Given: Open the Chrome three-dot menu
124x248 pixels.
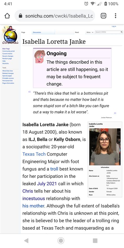Looking at the screenshot, I should click(116, 16).
